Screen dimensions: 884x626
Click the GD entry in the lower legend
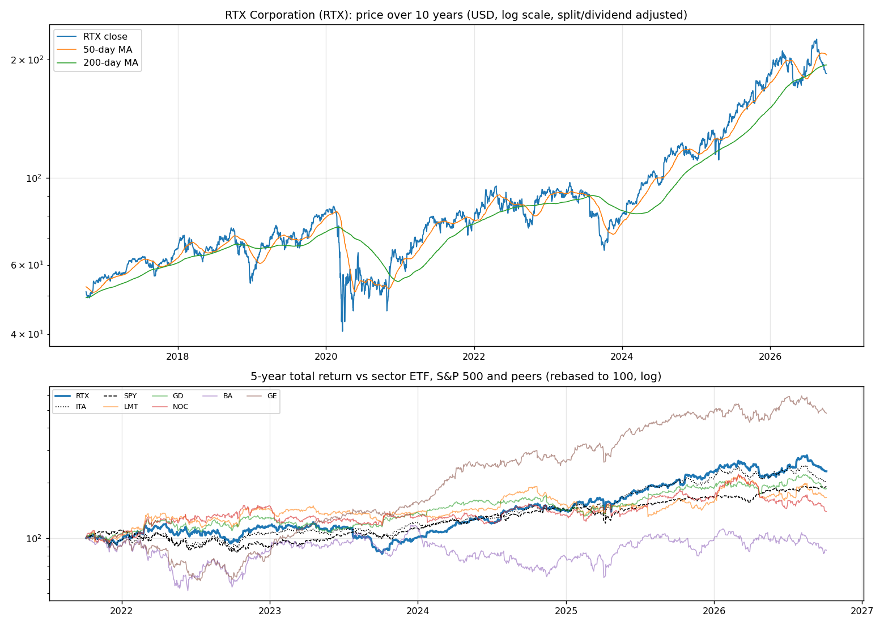[x=168, y=396]
